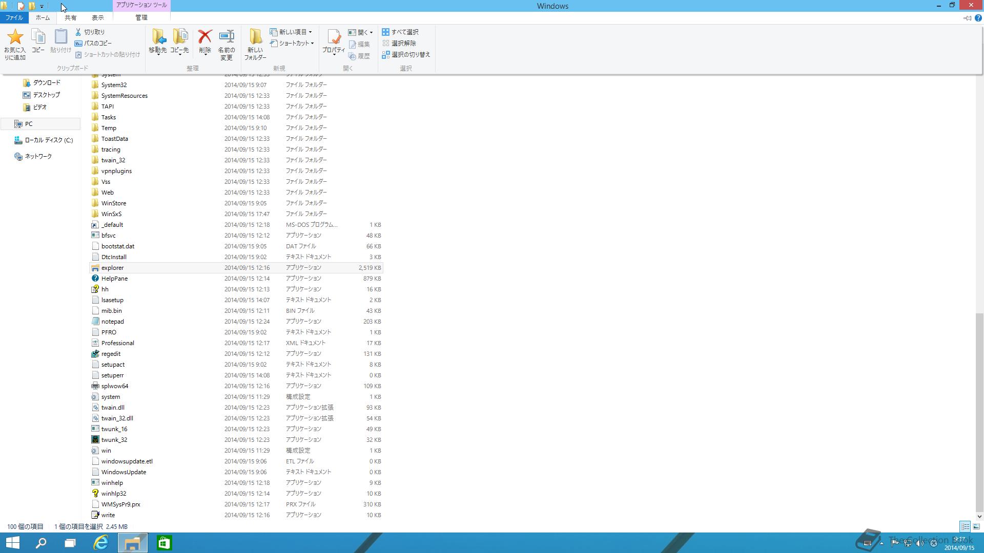Click the Edit (編集) command
The height and width of the screenshot is (553, 984).
click(x=359, y=44)
